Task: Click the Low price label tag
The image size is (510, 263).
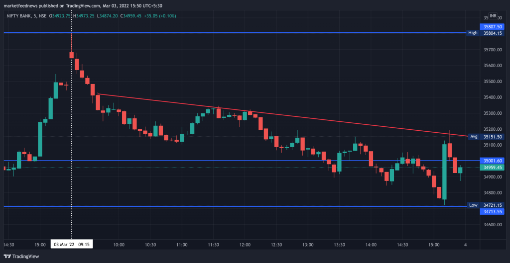Action: 473,205
